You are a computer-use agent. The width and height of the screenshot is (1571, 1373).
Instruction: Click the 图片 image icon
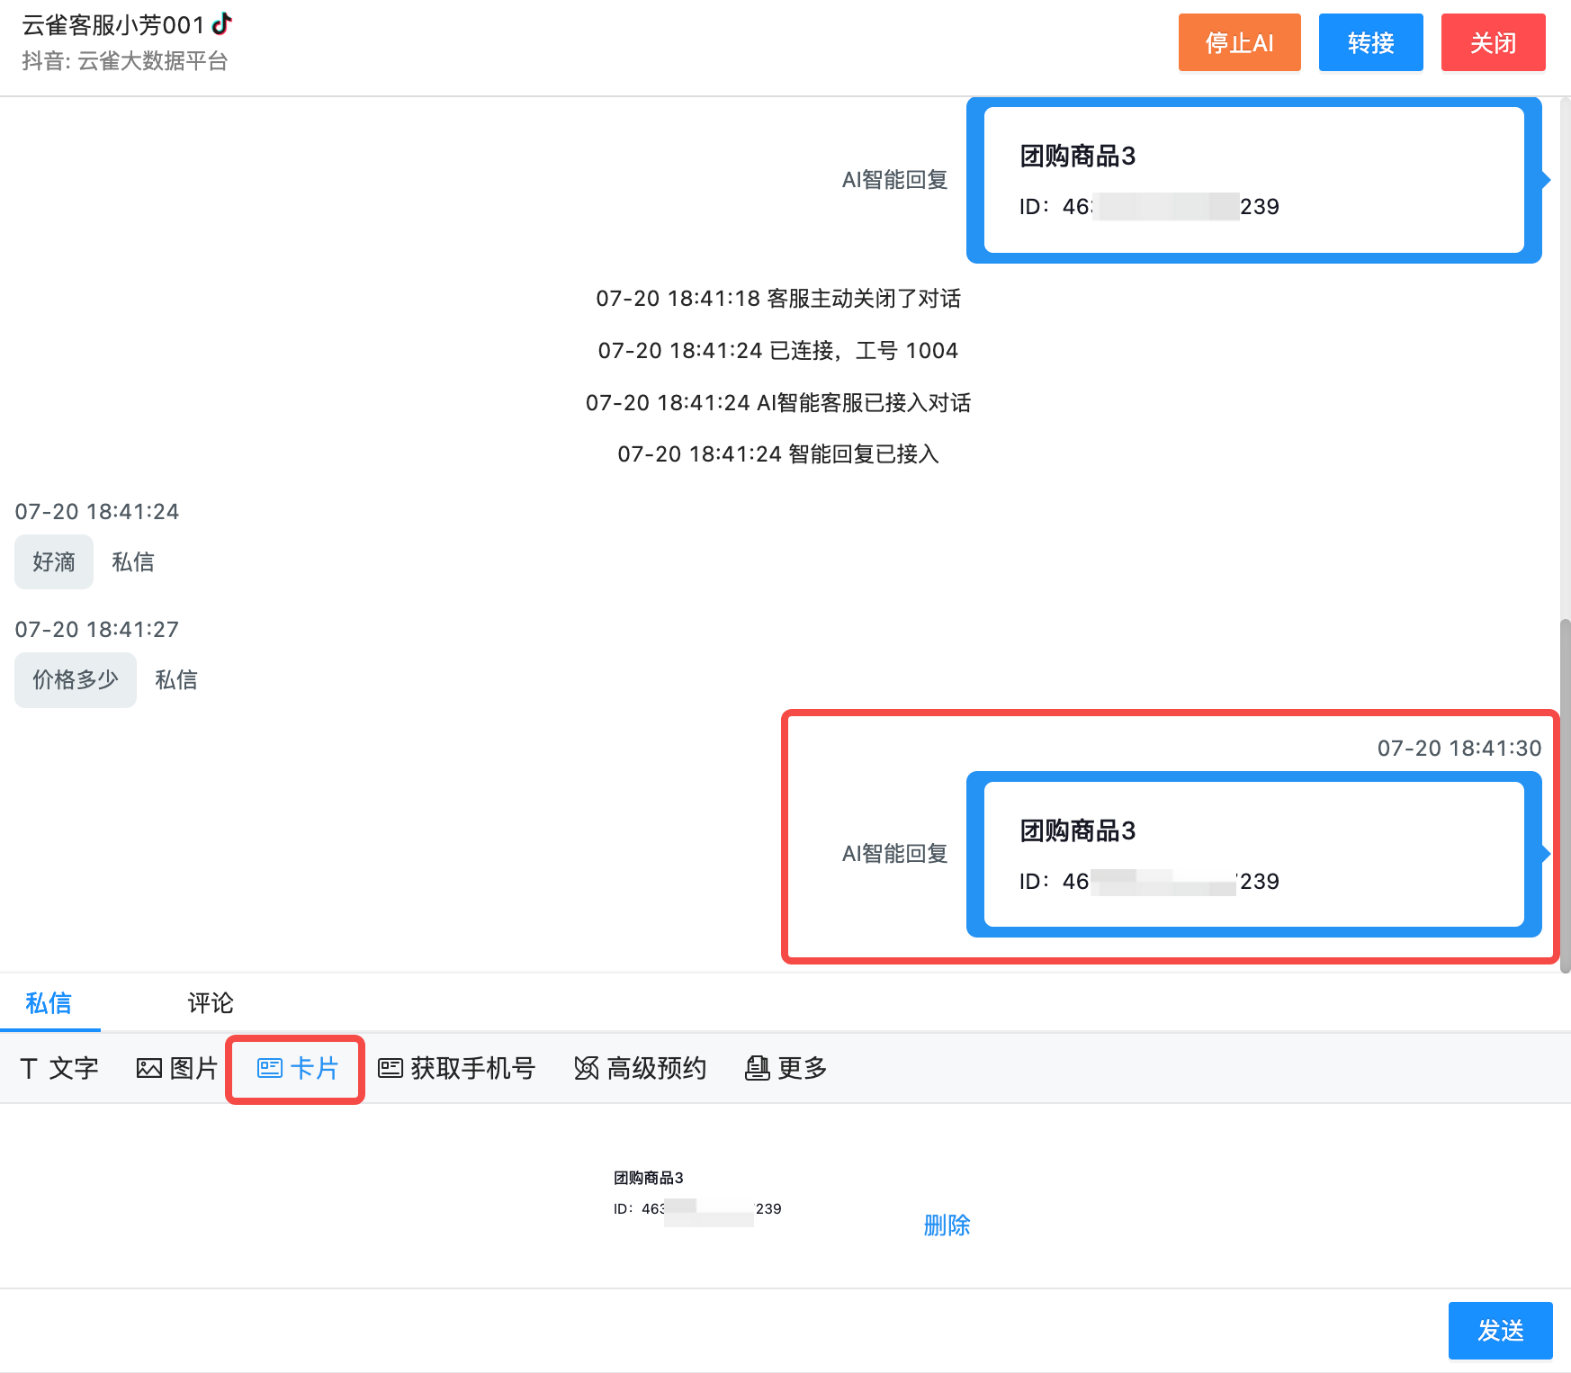pyautogui.click(x=149, y=1068)
